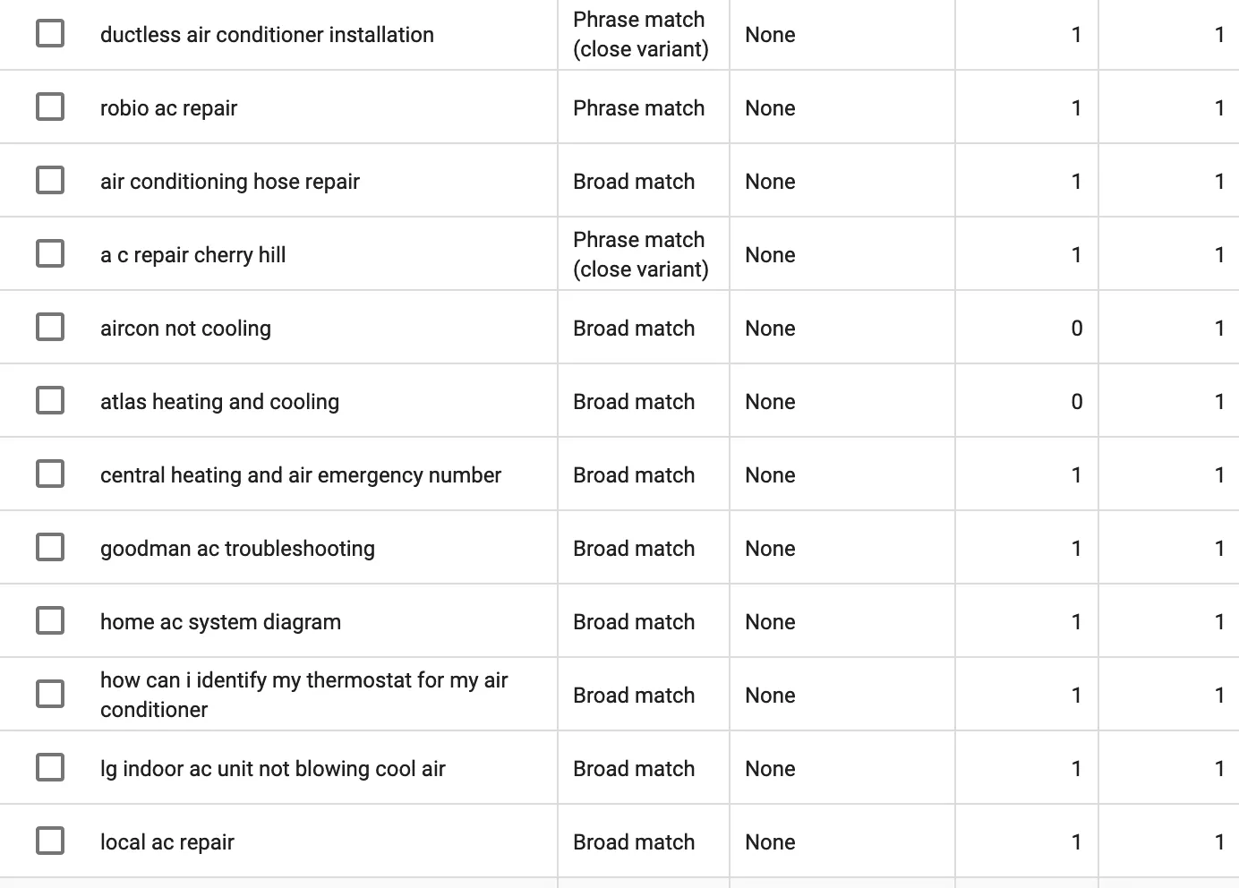The width and height of the screenshot is (1239, 888).
Task: Select lg indoor ac unit checkbox
Action: pos(50,768)
